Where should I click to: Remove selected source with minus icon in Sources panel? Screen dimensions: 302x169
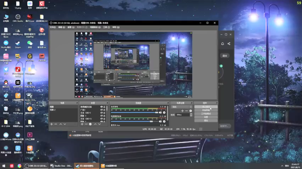[86, 124]
